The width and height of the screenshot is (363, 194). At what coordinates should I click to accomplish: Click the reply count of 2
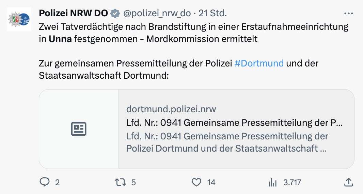[57, 182]
